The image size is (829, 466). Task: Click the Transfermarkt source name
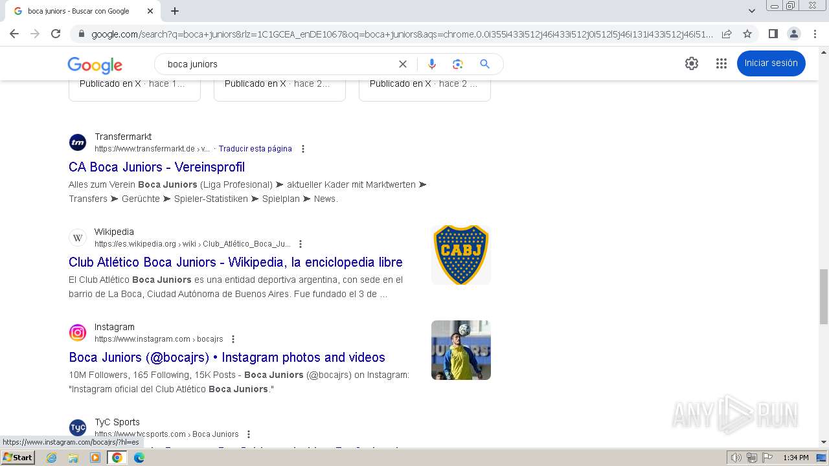pos(123,137)
